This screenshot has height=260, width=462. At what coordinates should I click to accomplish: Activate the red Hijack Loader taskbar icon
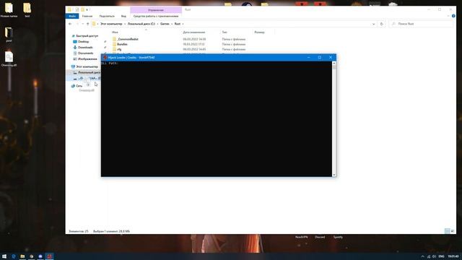[50, 256]
